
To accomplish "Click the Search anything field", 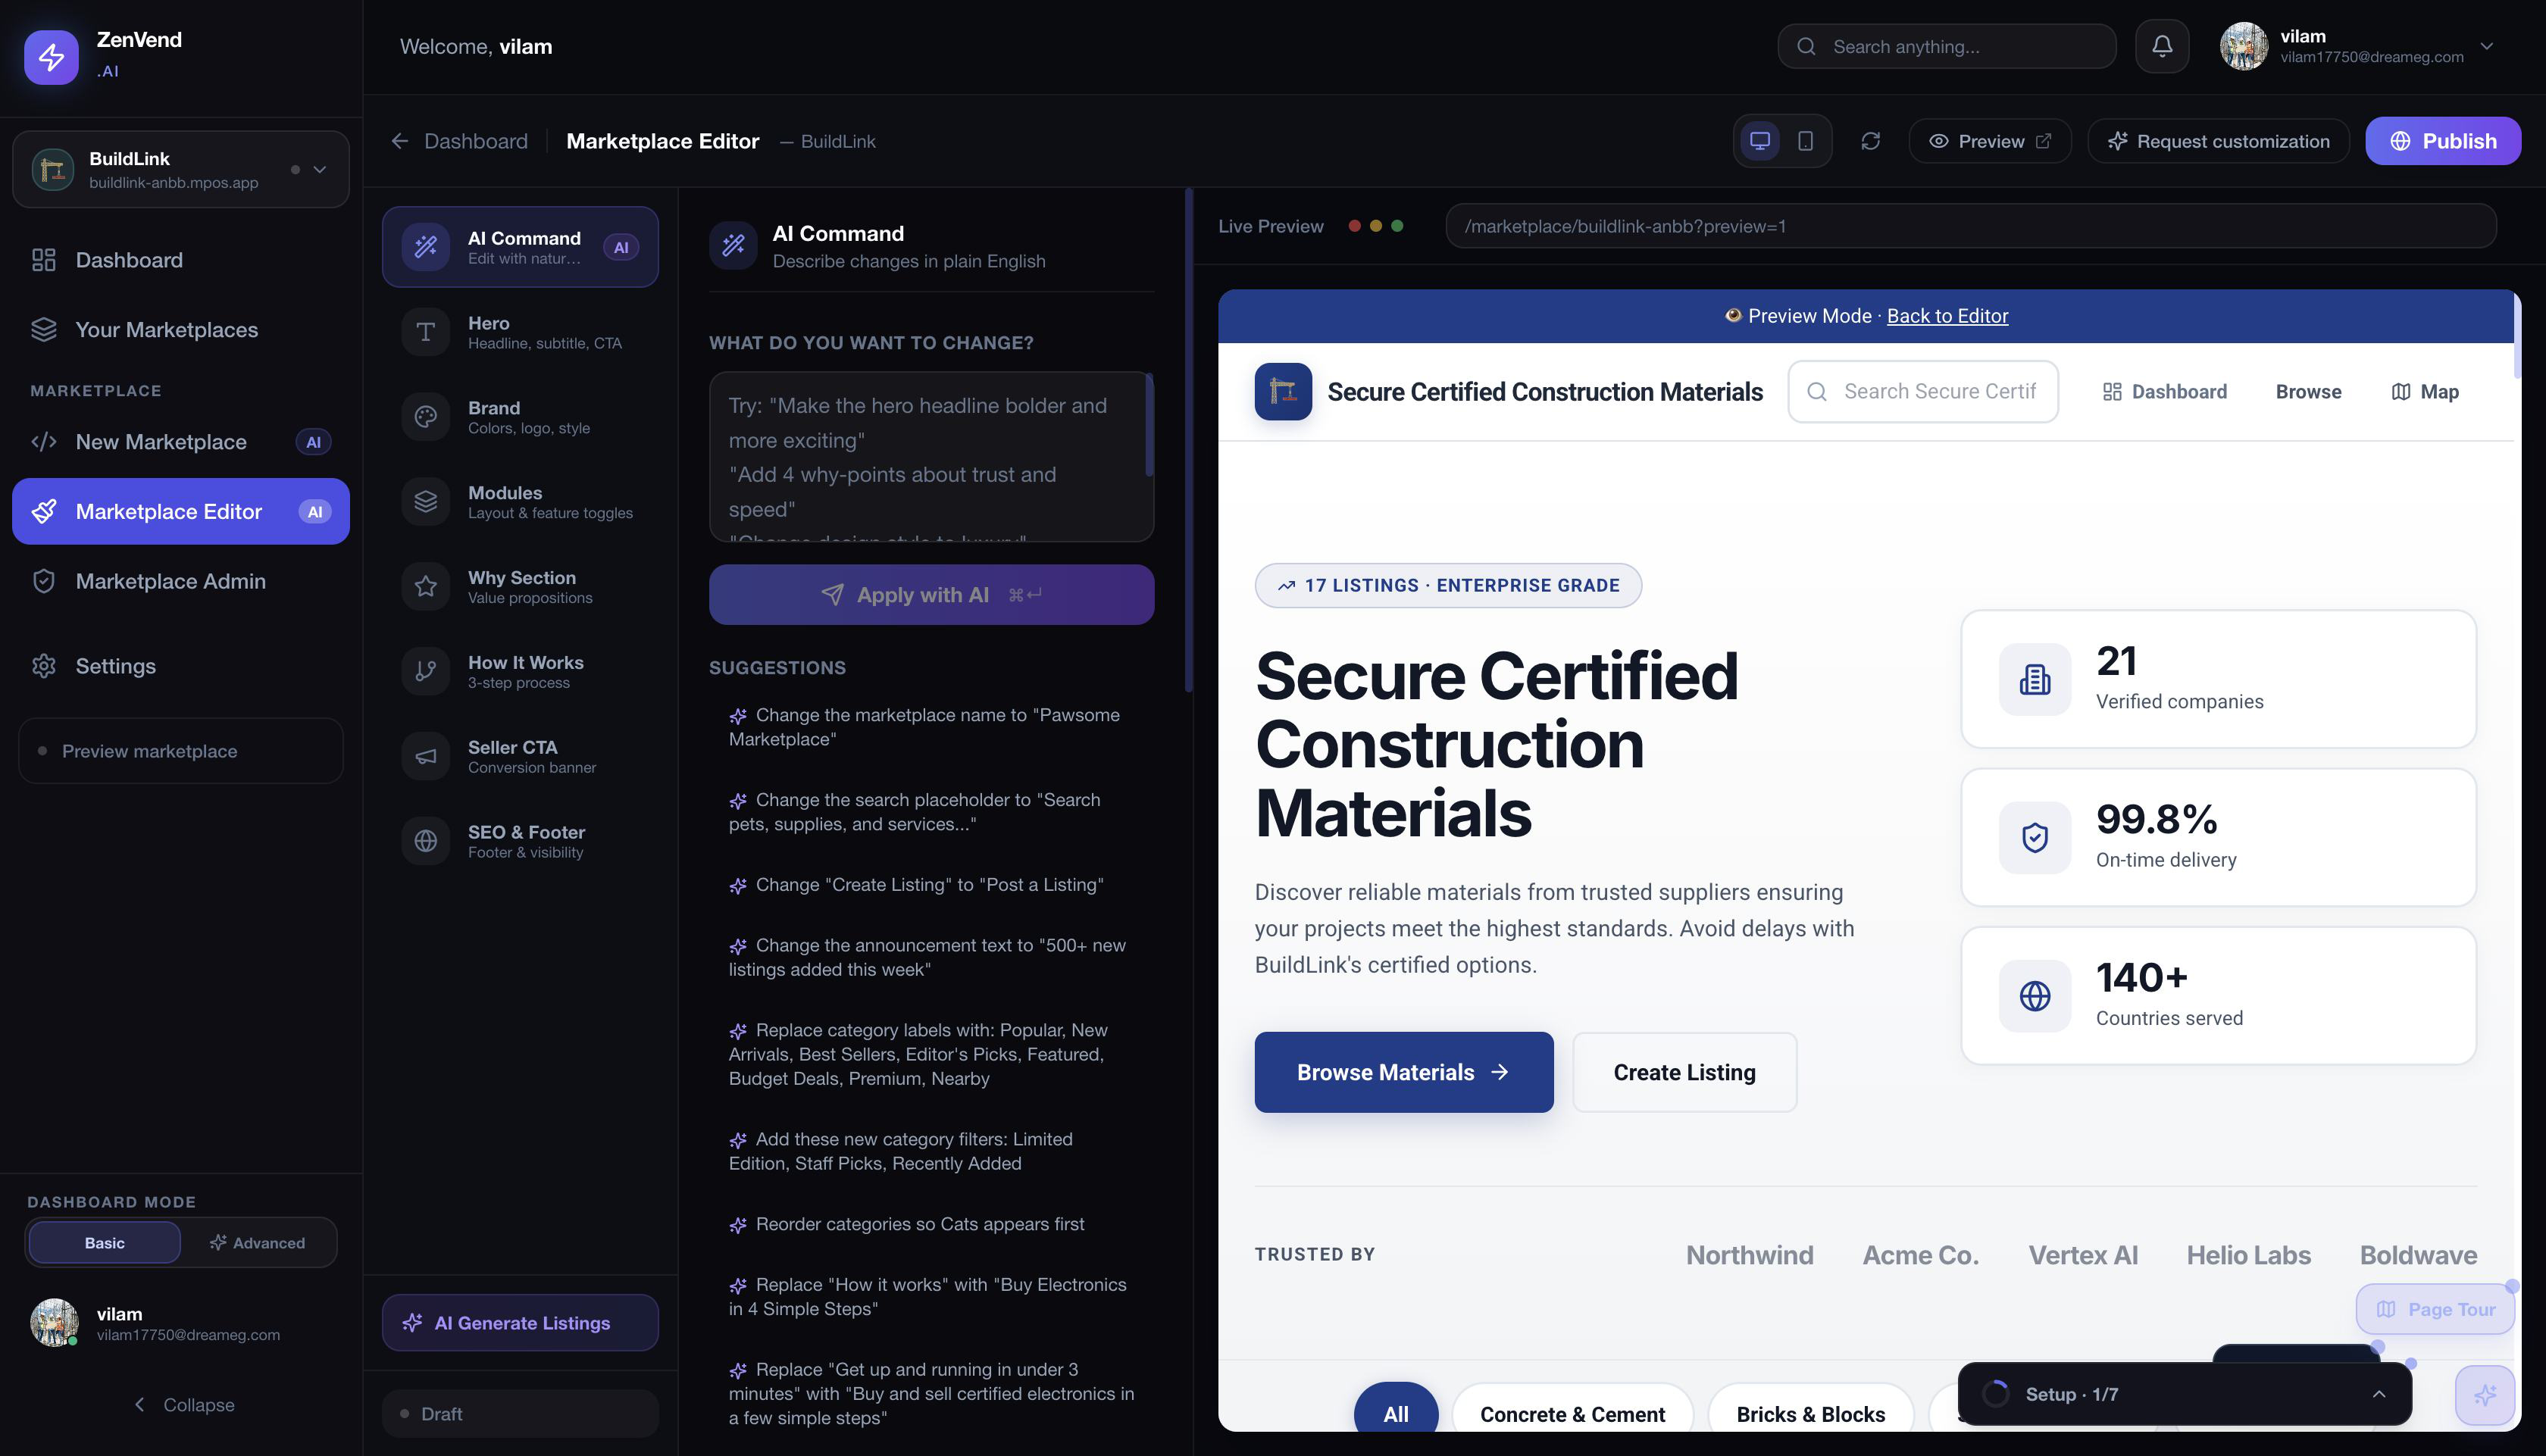I will click(x=1946, y=46).
